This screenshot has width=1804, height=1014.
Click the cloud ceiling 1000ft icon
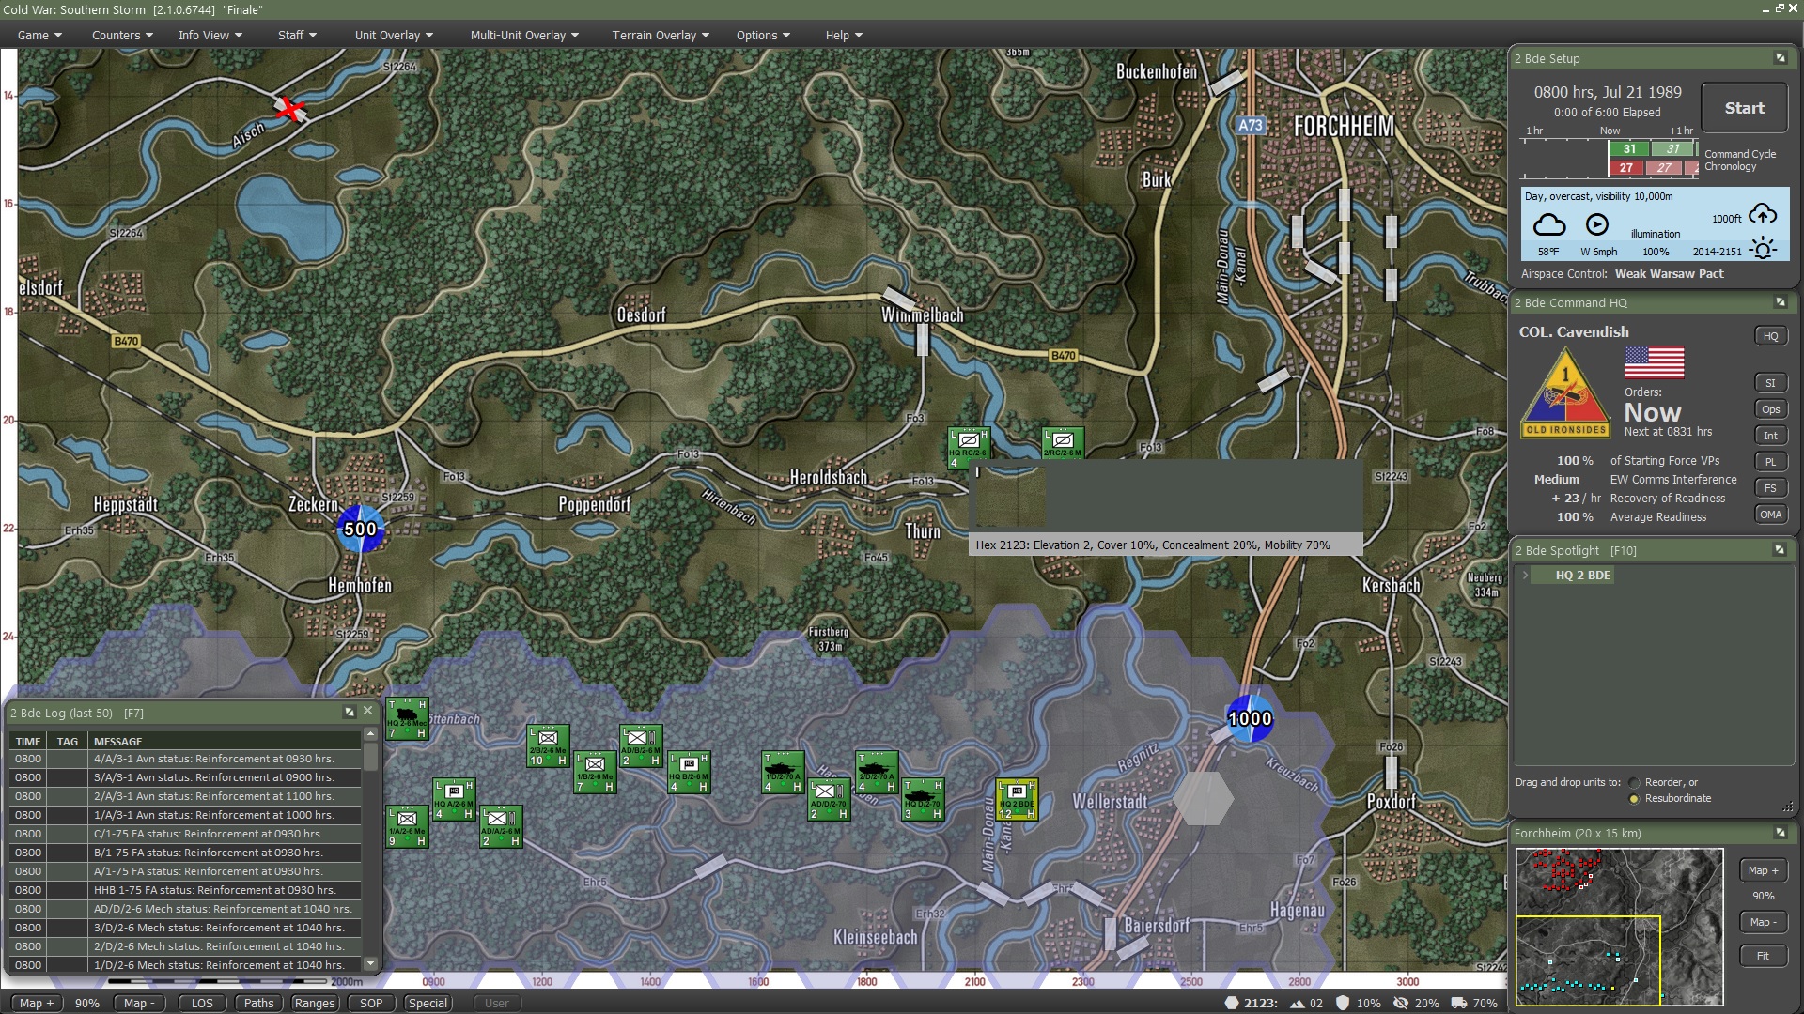pyautogui.click(x=1763, y=214)
